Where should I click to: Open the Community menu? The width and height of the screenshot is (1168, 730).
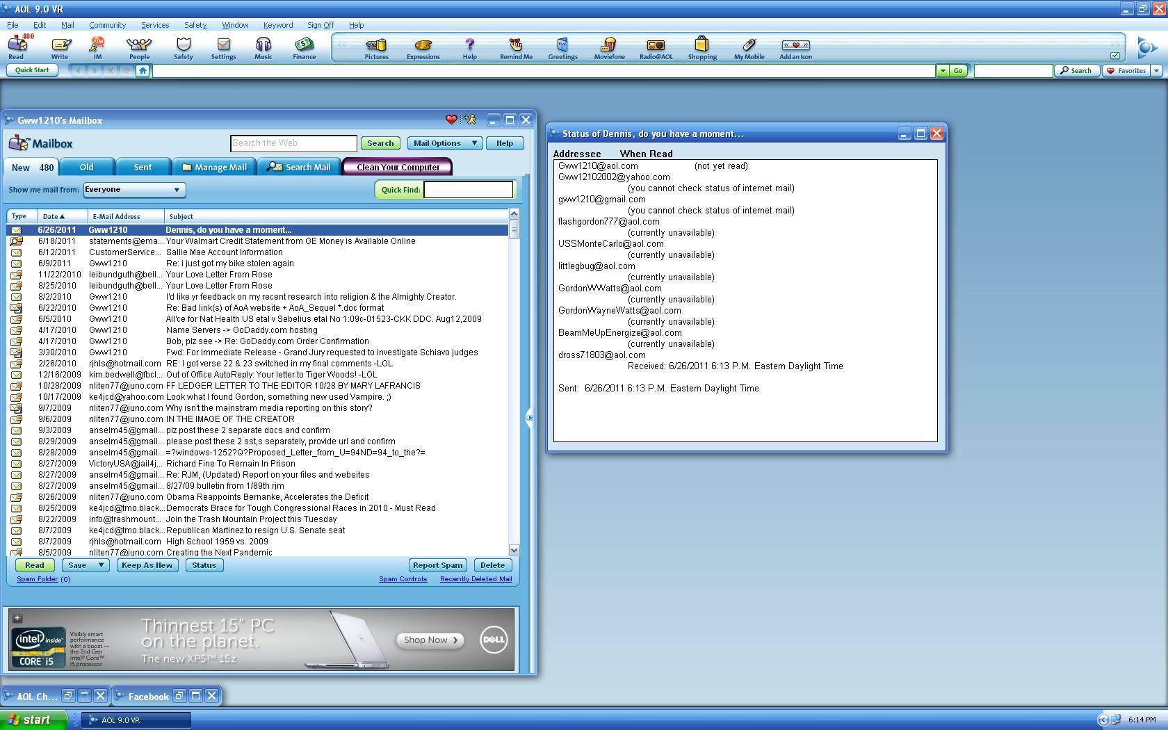pyautogui.click(x=107, y=25)
